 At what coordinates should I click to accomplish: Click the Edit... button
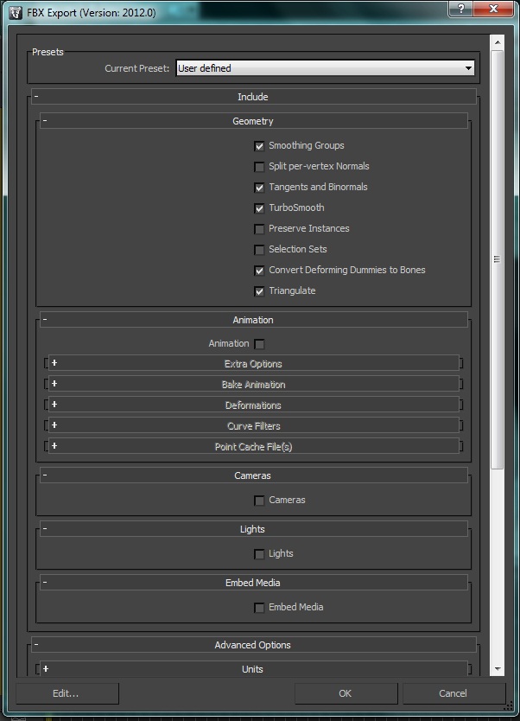click(67, 693)
